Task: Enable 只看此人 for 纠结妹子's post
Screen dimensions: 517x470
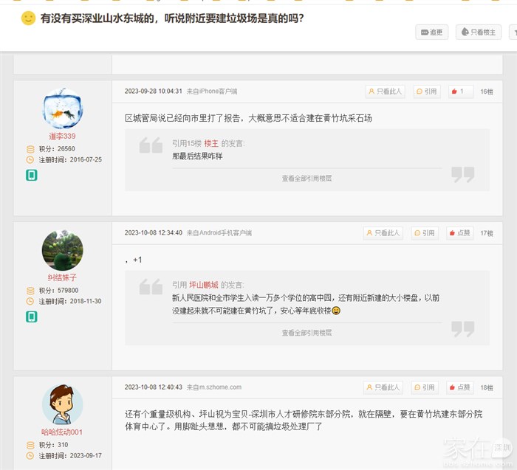Action: point(383,233)
